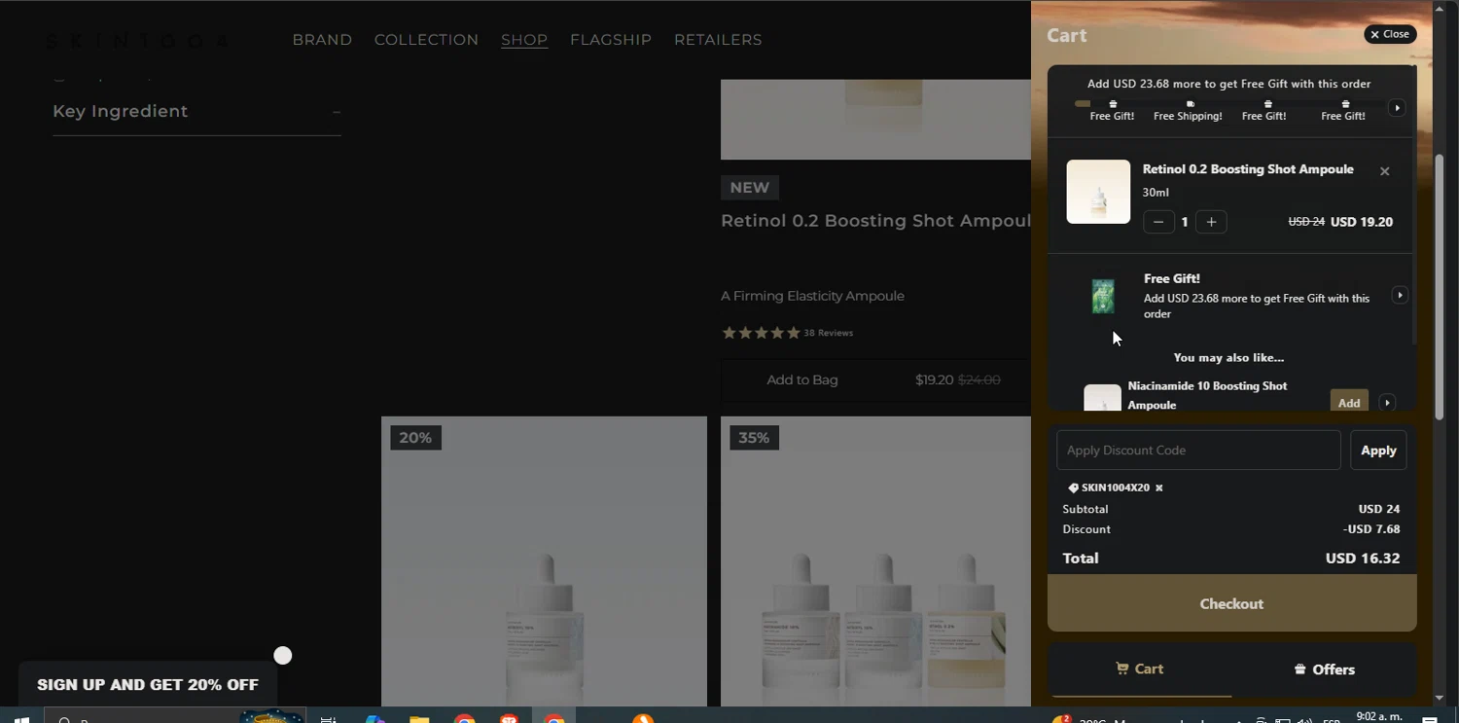1459x723 pixels.
Task: Open Retinol 0.2 Boosting Shot product page title
Action: [875, 221]
